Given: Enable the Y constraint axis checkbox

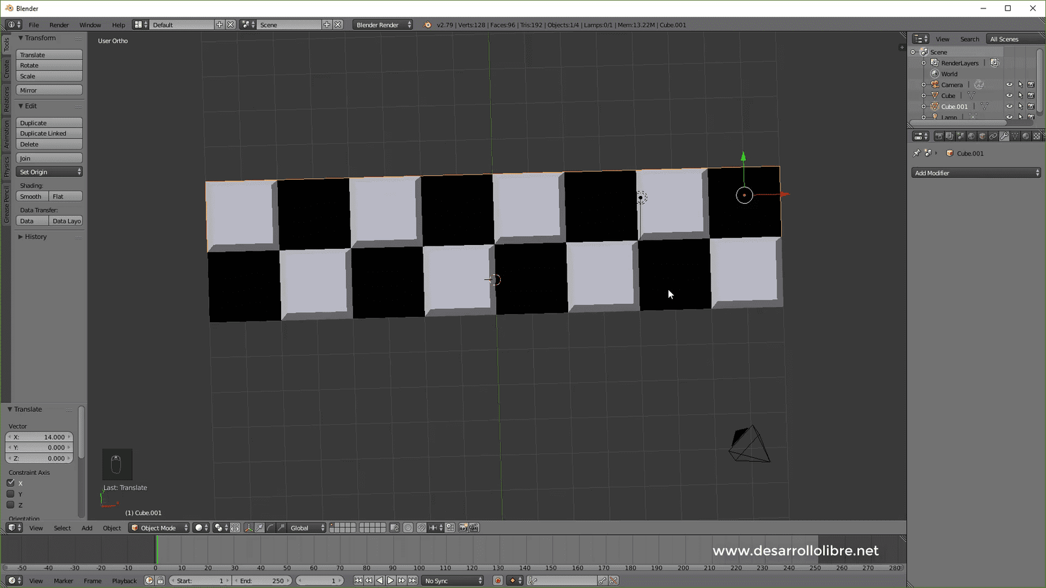Looking at the screenshot, I should pos(10,494).
